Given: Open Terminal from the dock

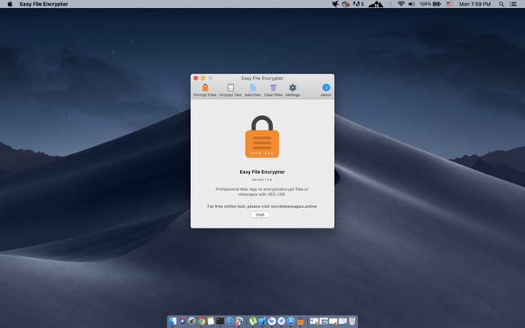Looking at the screenshot, I should 220,321.
